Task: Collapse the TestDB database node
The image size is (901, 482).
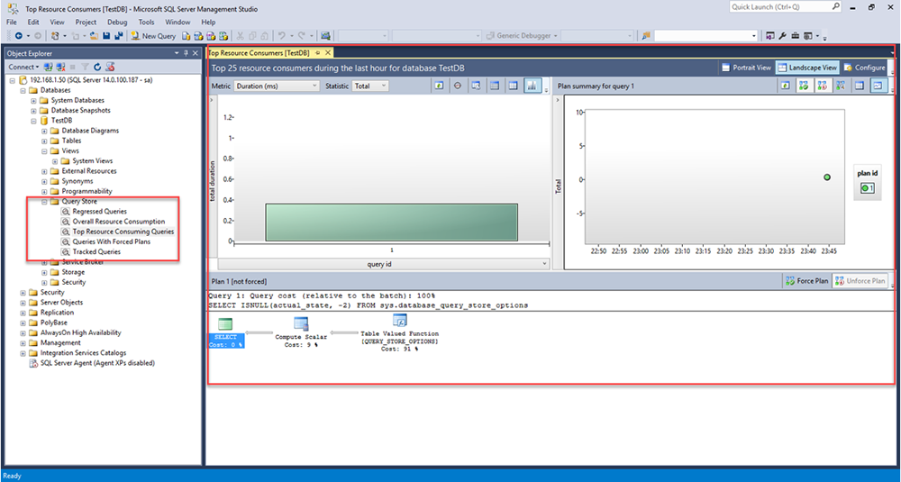Action: tap(33, 120)
